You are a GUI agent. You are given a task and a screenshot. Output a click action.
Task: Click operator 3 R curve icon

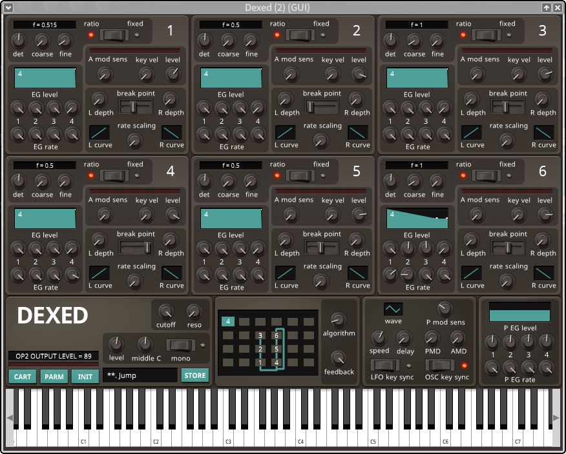click(543, 133)
